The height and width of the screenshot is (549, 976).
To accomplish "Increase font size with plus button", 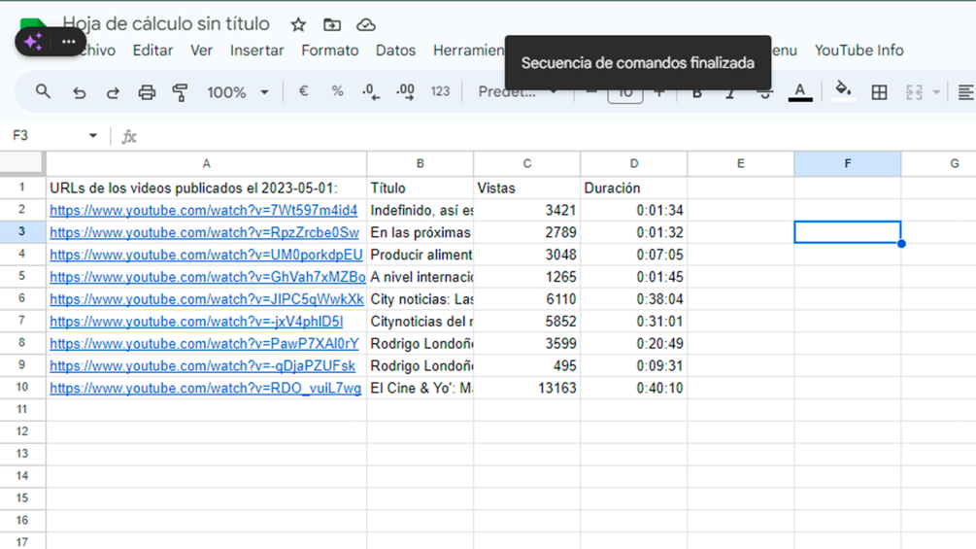I will 659,92.
